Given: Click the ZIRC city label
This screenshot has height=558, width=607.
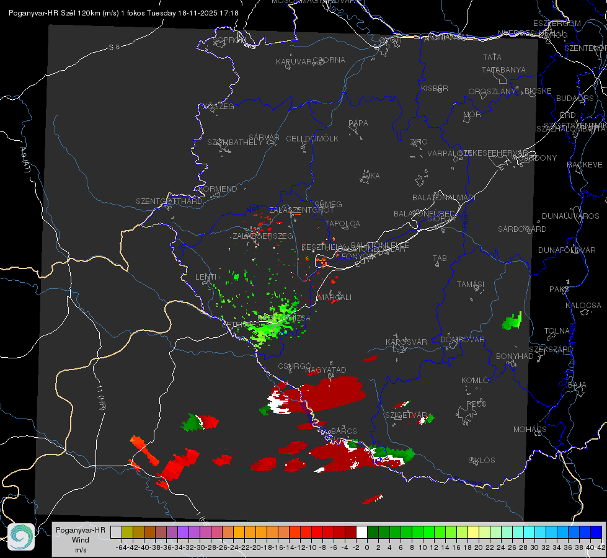Looking at the screenshot, I should pyautogui.click(x=419, y=142).
